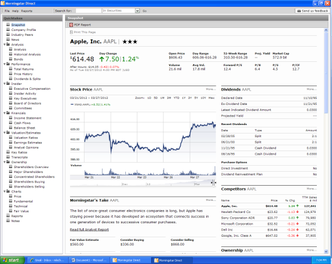Click the PDF Report icon
Image resolution: width=332 pixels, height=264 pixels.
pyautogui.click(x=71, y=25)
